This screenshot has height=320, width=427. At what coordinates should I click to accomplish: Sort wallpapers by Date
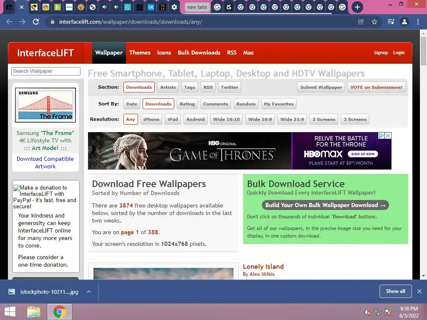(131, 104)
